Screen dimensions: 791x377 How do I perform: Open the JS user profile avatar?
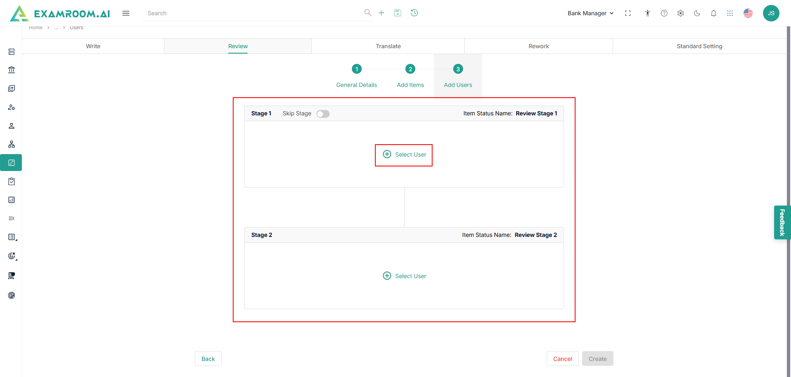click(771, 13)
